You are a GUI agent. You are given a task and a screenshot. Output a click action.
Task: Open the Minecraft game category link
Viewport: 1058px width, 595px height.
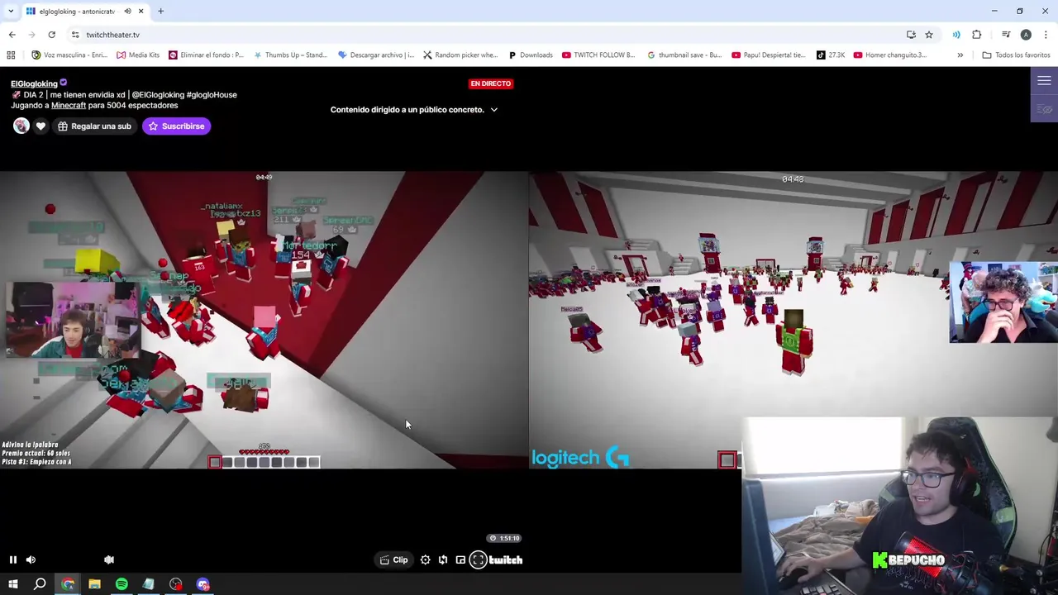[x=69, y=105]
